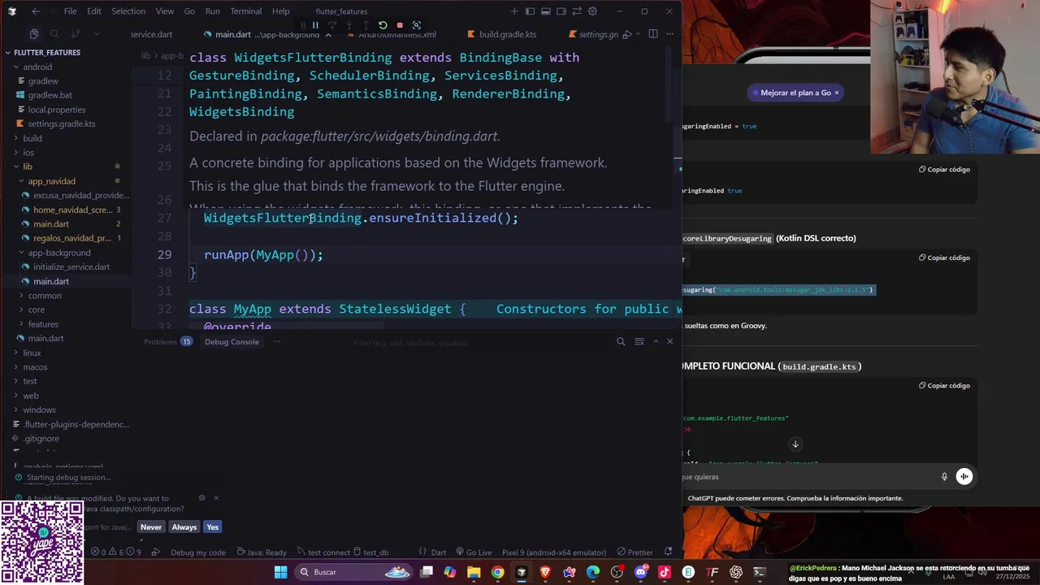Image resolution: width=1040 pixels, height=585 pixels.
Task: Open editor More Actions ellipsis
Action: pos(669,34)
